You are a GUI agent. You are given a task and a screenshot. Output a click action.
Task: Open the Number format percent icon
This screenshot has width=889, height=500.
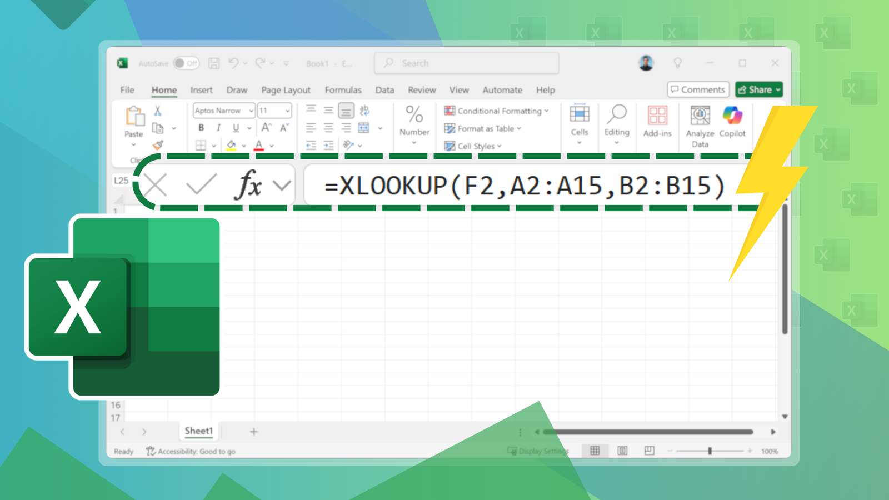click(414, 114)
